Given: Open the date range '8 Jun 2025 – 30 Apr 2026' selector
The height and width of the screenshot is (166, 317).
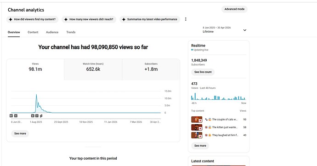Looking at the screenshot, I should tap(224, 30).
